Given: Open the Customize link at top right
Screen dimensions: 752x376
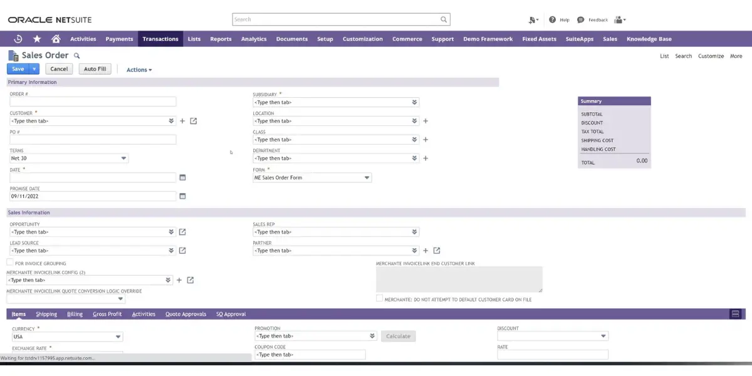Looking at the screenshot, I should (711, 56).
